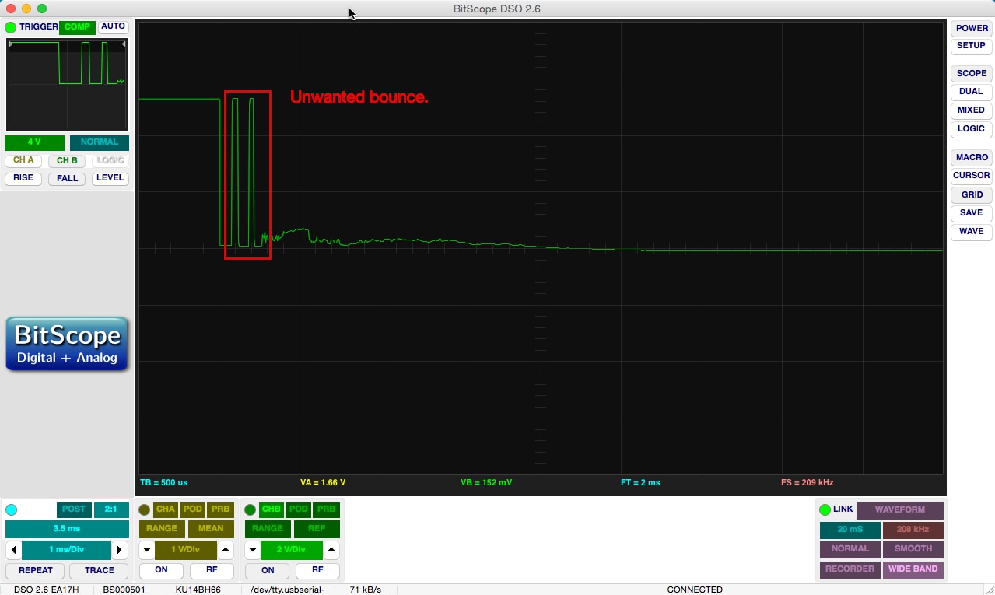Screen dimensions: 995x595
Task: Click the green CHB channel indicator light
Action: coord(251,510)
